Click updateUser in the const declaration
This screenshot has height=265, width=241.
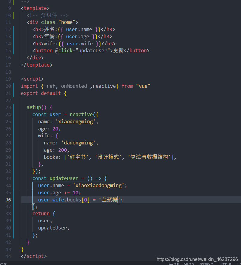pyautogui.click(x=64, y=178)
